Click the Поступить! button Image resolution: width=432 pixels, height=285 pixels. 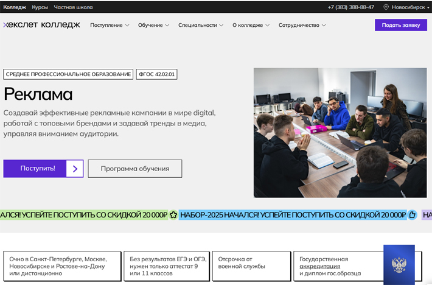(x=43, y=169)
